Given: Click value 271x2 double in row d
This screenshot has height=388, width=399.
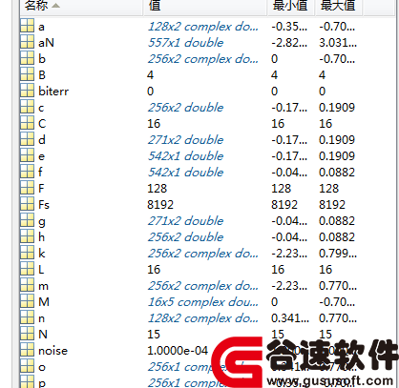Looking at the screenshot, I should pos(185,140).
